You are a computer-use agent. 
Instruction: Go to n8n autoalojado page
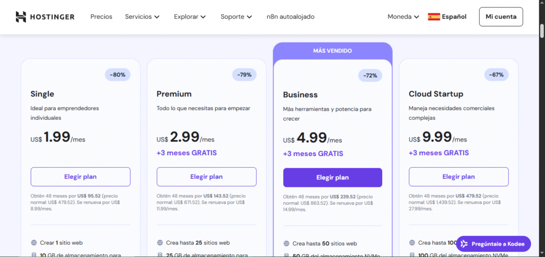point(290,16)
